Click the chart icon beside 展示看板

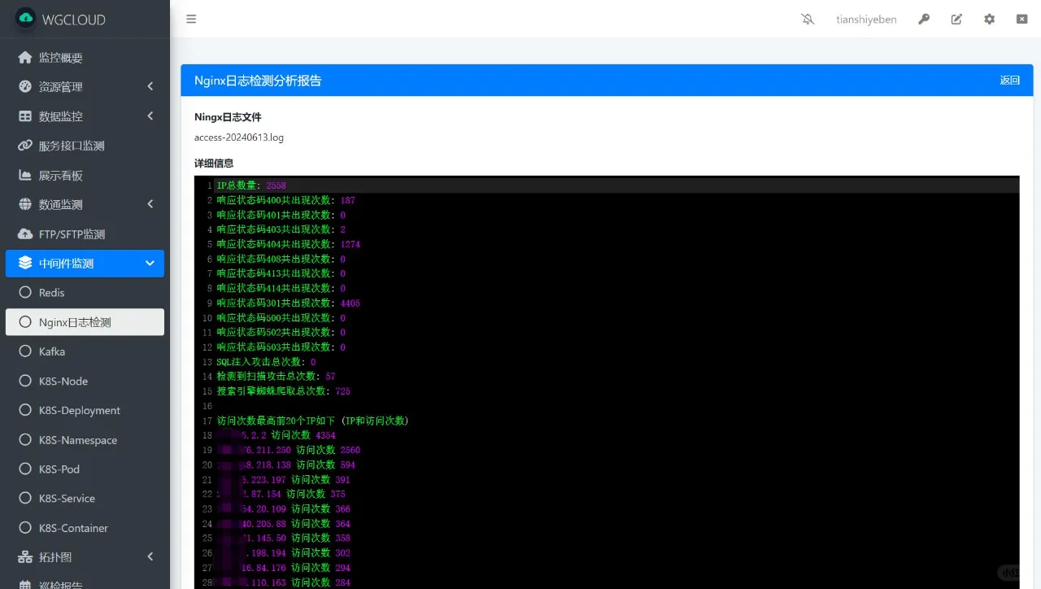[x=25, y=175]
